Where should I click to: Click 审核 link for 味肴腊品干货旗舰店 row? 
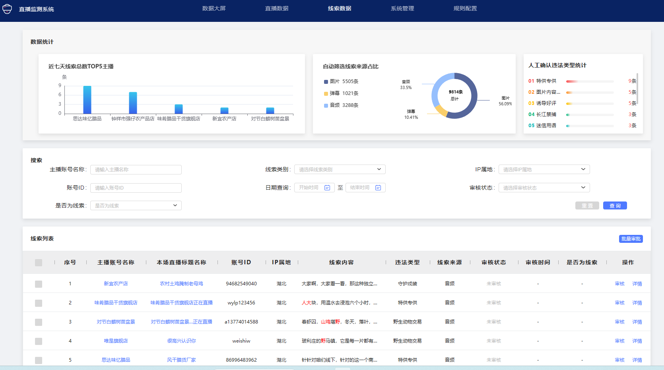(x=620, y=303)
